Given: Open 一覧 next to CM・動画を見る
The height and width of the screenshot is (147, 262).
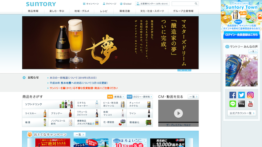Looking at the screenshot, I should click(x=193, y=96).
